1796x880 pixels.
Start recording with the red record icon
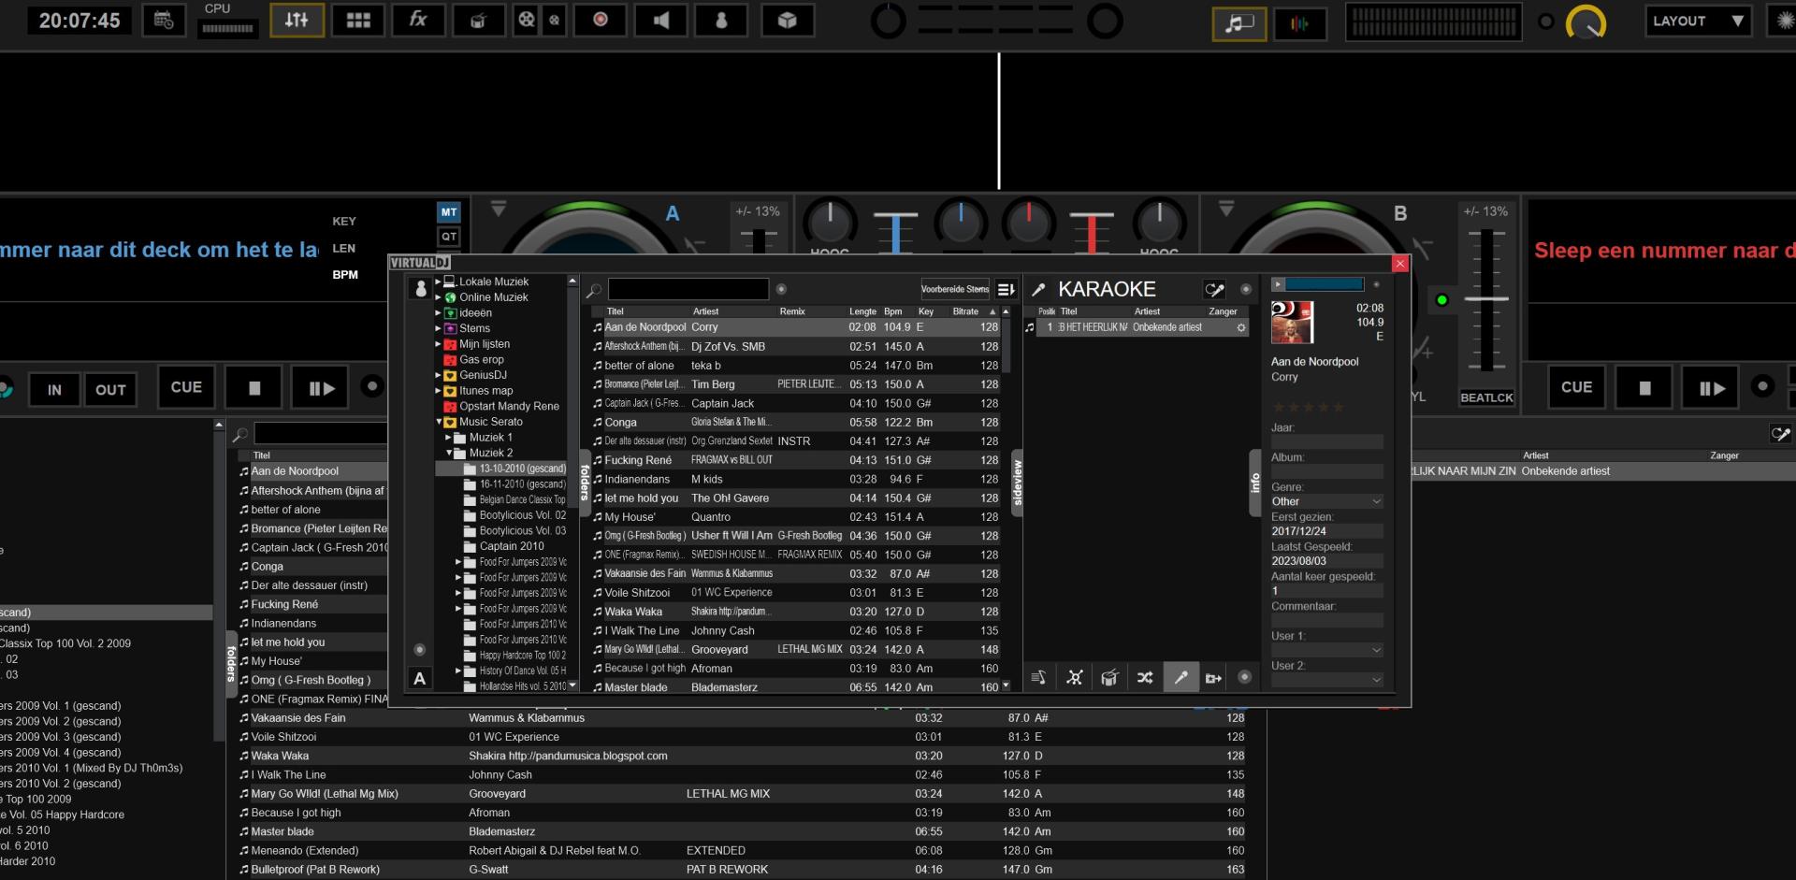pos(601,21)
